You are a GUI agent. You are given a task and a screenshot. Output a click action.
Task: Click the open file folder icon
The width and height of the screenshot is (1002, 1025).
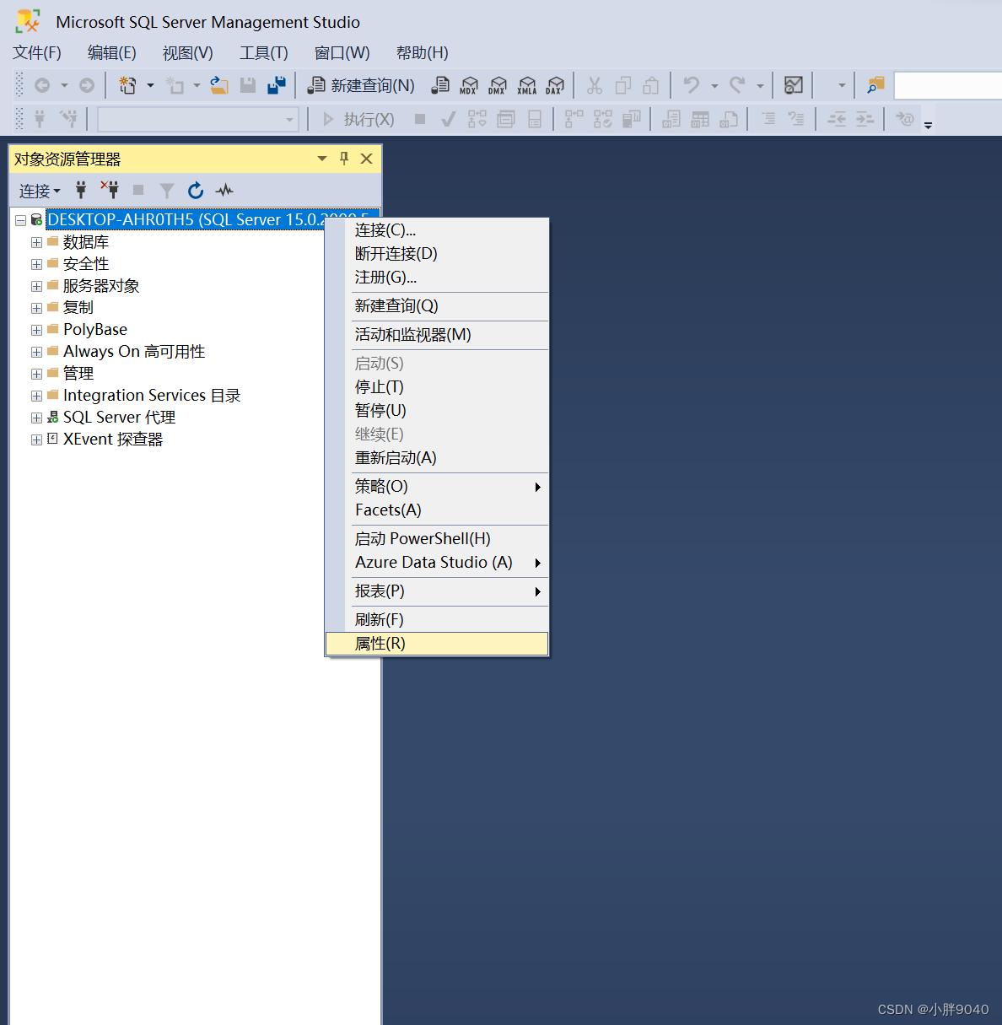tap(219, 85)
